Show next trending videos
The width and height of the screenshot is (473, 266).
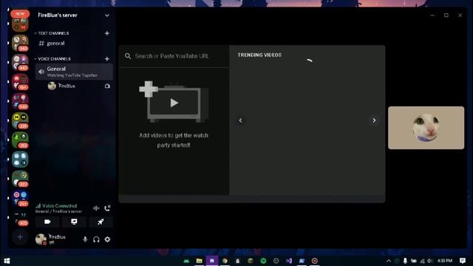tap(374, 120)
